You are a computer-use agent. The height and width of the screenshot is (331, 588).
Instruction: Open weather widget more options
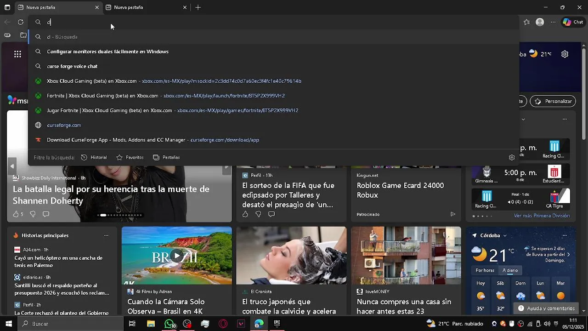(x=565, y=235)
